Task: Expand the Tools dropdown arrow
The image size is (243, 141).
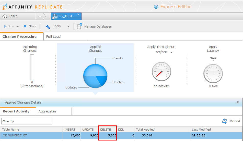Action: [68, 26]
